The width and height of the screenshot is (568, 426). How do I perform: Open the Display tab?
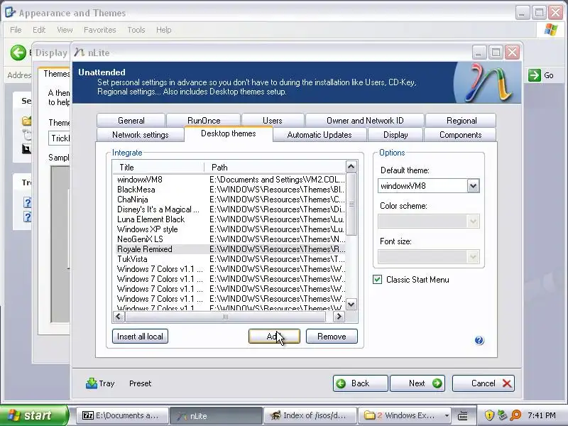395,135
